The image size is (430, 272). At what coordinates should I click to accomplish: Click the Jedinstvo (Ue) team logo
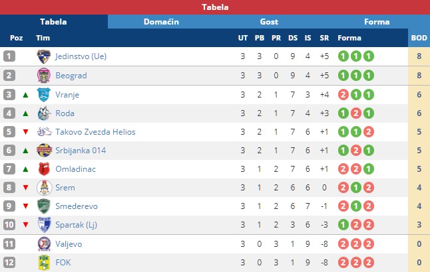coord(44,56)
